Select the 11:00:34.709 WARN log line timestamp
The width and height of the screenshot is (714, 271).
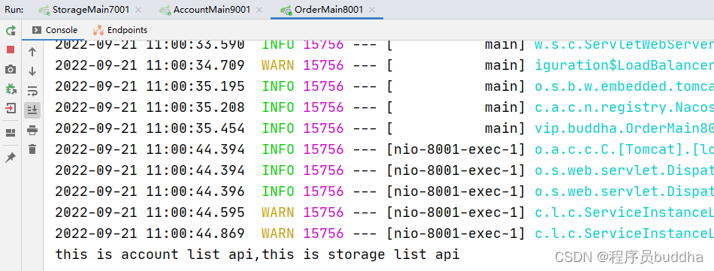pyautogui.click(x=150, y=65)
